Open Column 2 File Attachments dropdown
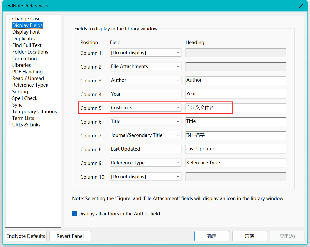The width and height of the screenshot is (310, 247). coord(146,67)
